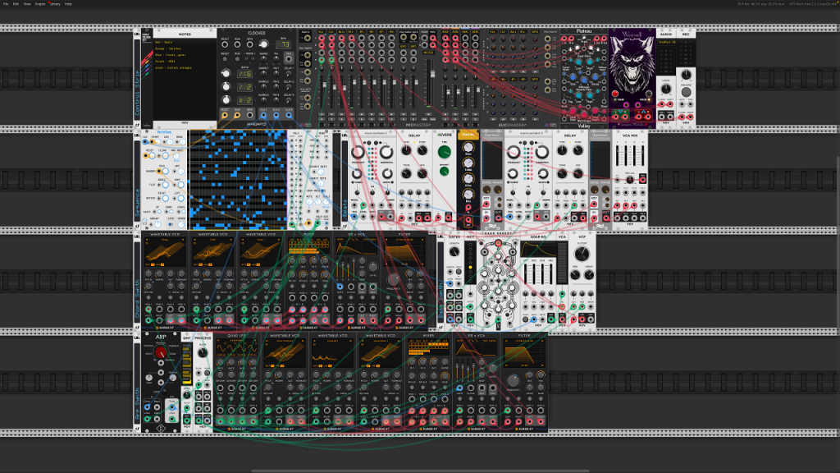
Task: Click the red GAIN button on Werewolf module
Action: (615, 94)
